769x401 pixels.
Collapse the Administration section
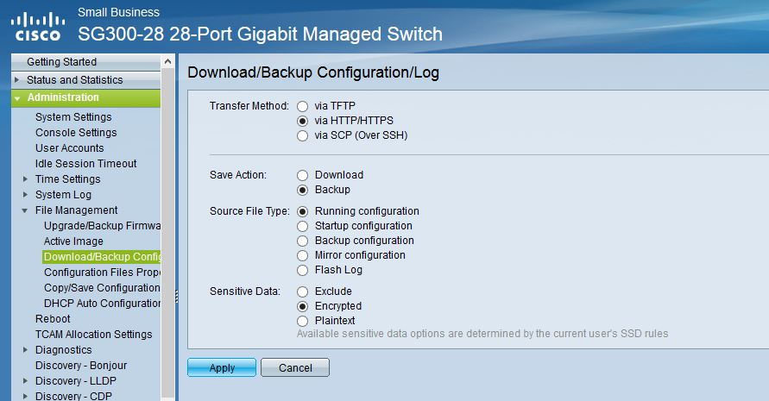click(x=16, y=98)
